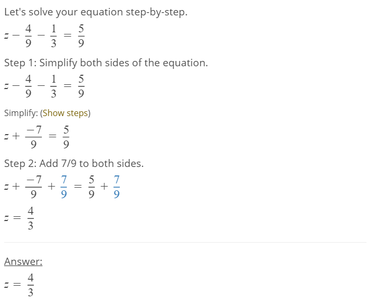Screen dimensions: 378x300
Task: Click the equals sign in Step 1 equation
Action: click(x=67, y=86)
